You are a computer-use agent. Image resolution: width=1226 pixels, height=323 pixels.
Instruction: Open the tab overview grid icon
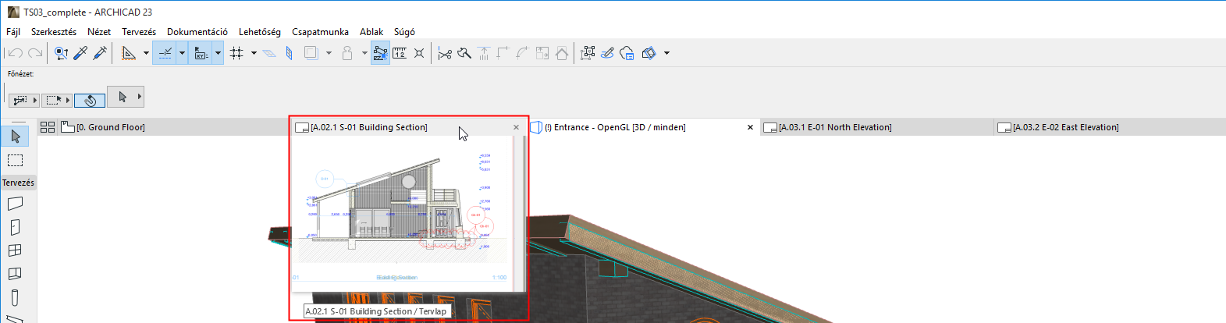pos(48,127)
